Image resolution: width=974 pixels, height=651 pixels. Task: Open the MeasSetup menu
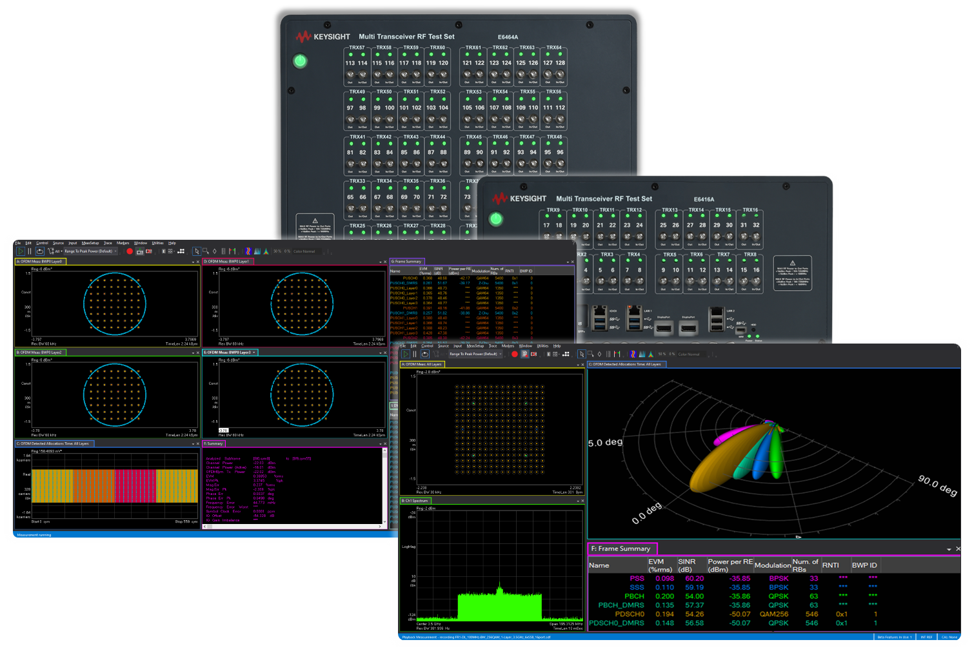click(475, 345)
